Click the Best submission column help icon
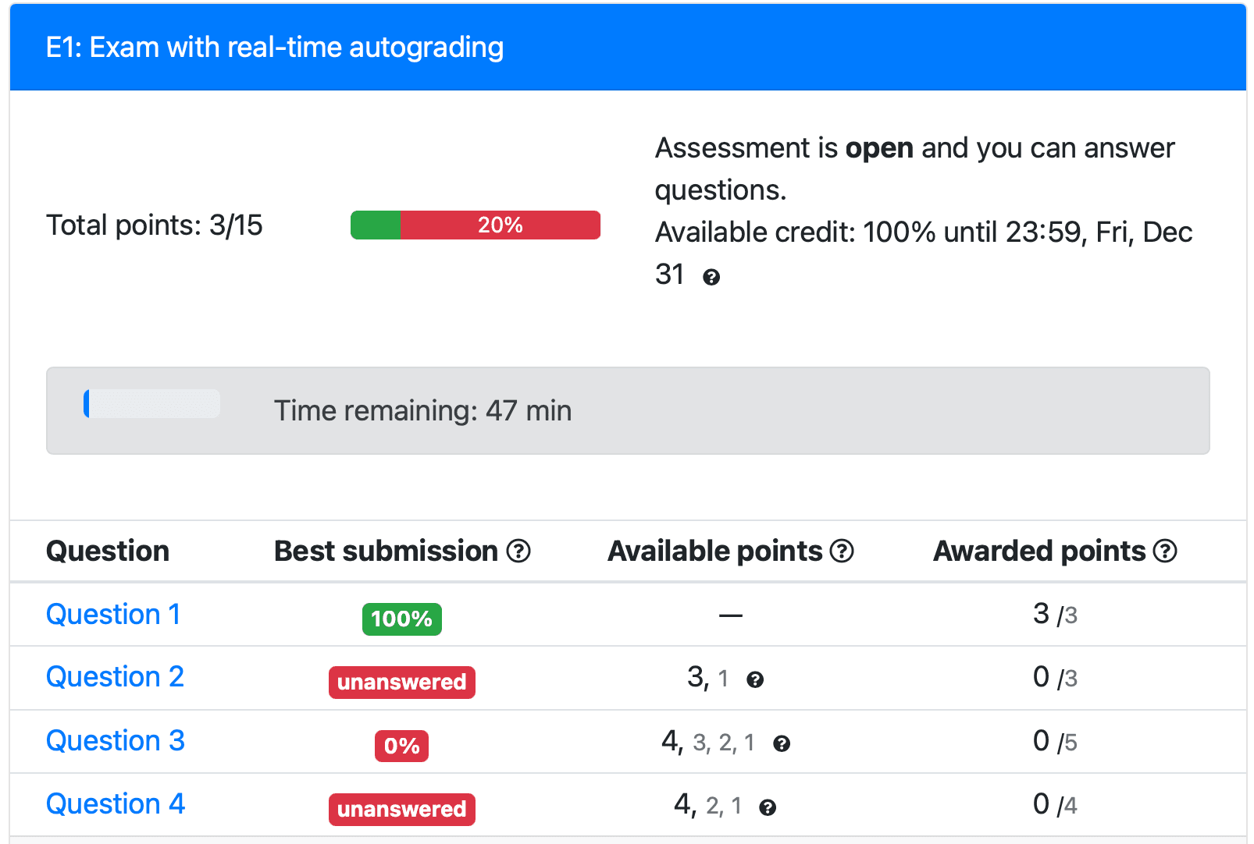The image size is (1254, 844). pos(518,551)
